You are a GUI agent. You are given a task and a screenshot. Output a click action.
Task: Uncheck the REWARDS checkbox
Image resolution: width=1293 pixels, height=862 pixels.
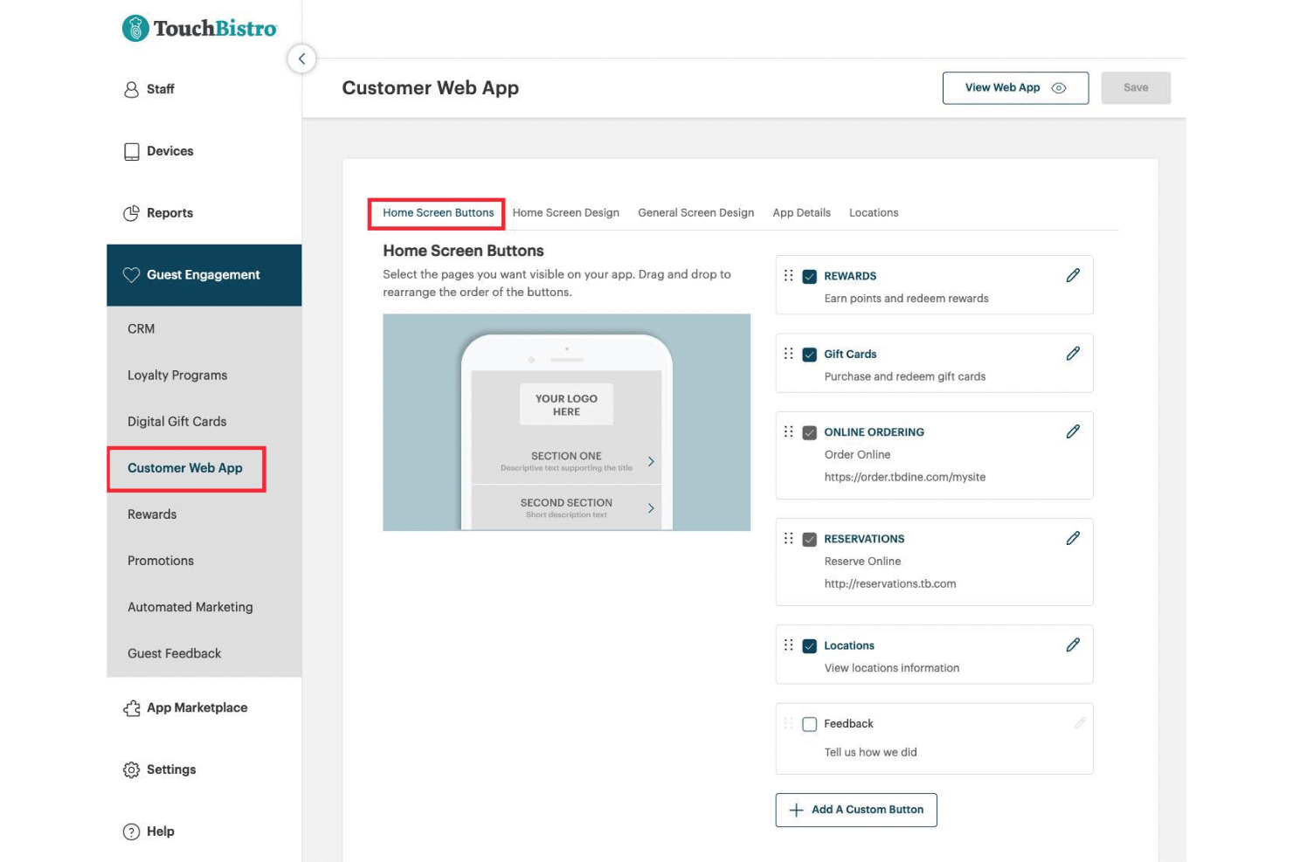coord(810,276)
